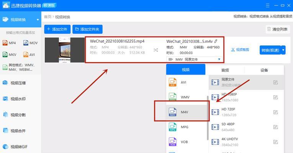Click the 视频转换 breadcrumb text
This screenshot has height=153, width=293.
point(62,17)
